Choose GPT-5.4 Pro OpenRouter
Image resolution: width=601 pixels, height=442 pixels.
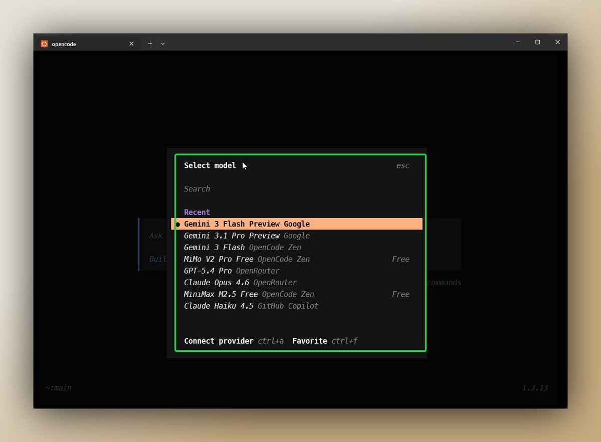pos(297,271)
